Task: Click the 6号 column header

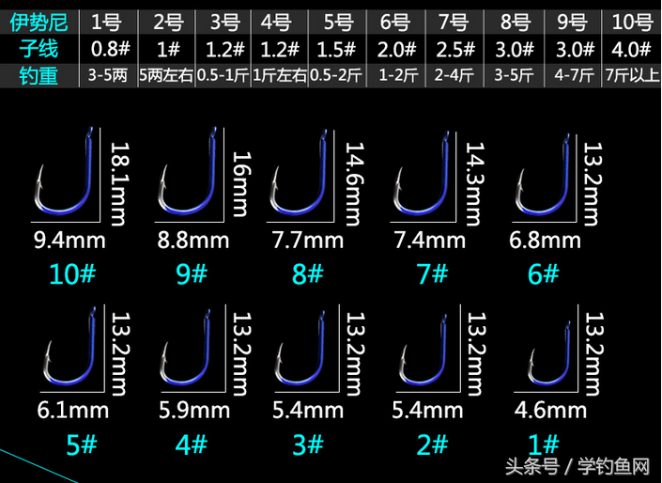Action: point(395,22)
